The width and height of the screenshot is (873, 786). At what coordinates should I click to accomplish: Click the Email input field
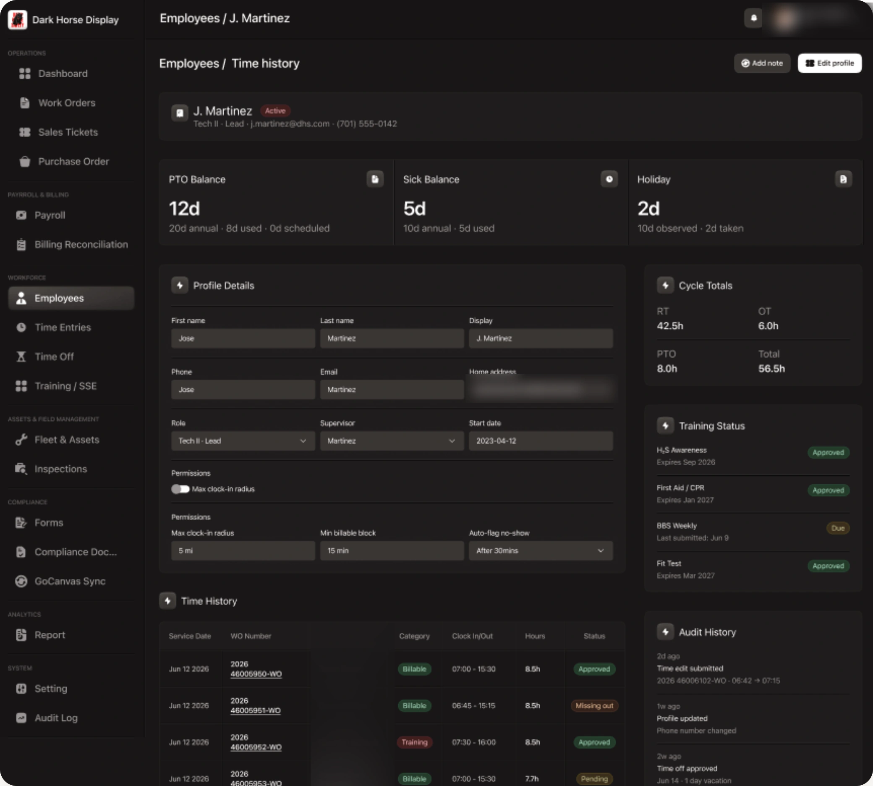392,390
